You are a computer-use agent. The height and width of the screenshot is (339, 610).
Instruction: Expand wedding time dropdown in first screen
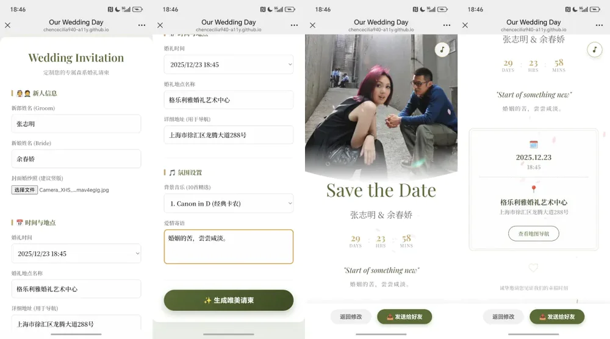(76, 254)
